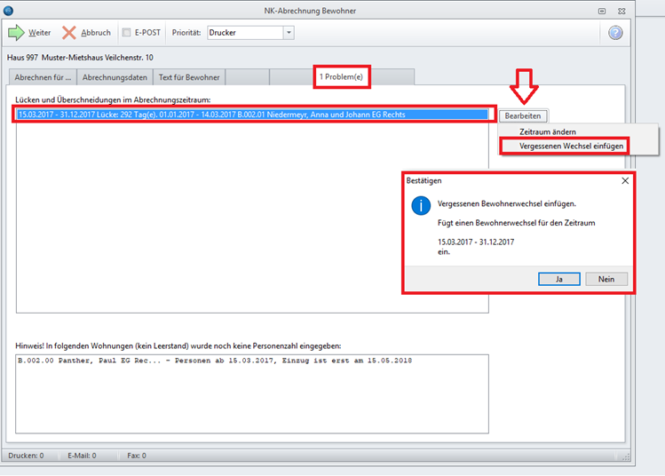Click the Drucker priority field
This screenshot has width=665, height=476.
245,32
